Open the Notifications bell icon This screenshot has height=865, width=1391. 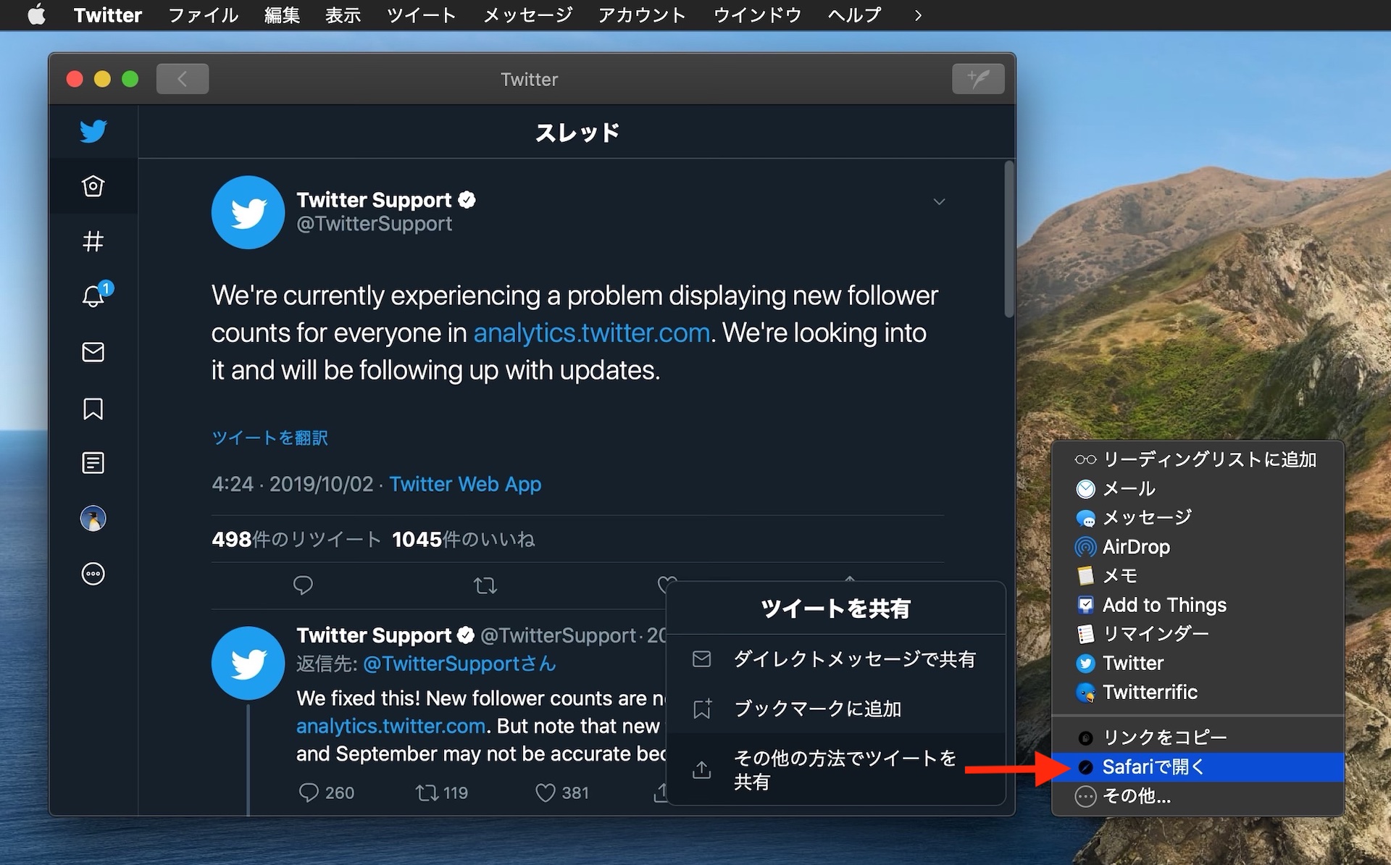[95, 296]
